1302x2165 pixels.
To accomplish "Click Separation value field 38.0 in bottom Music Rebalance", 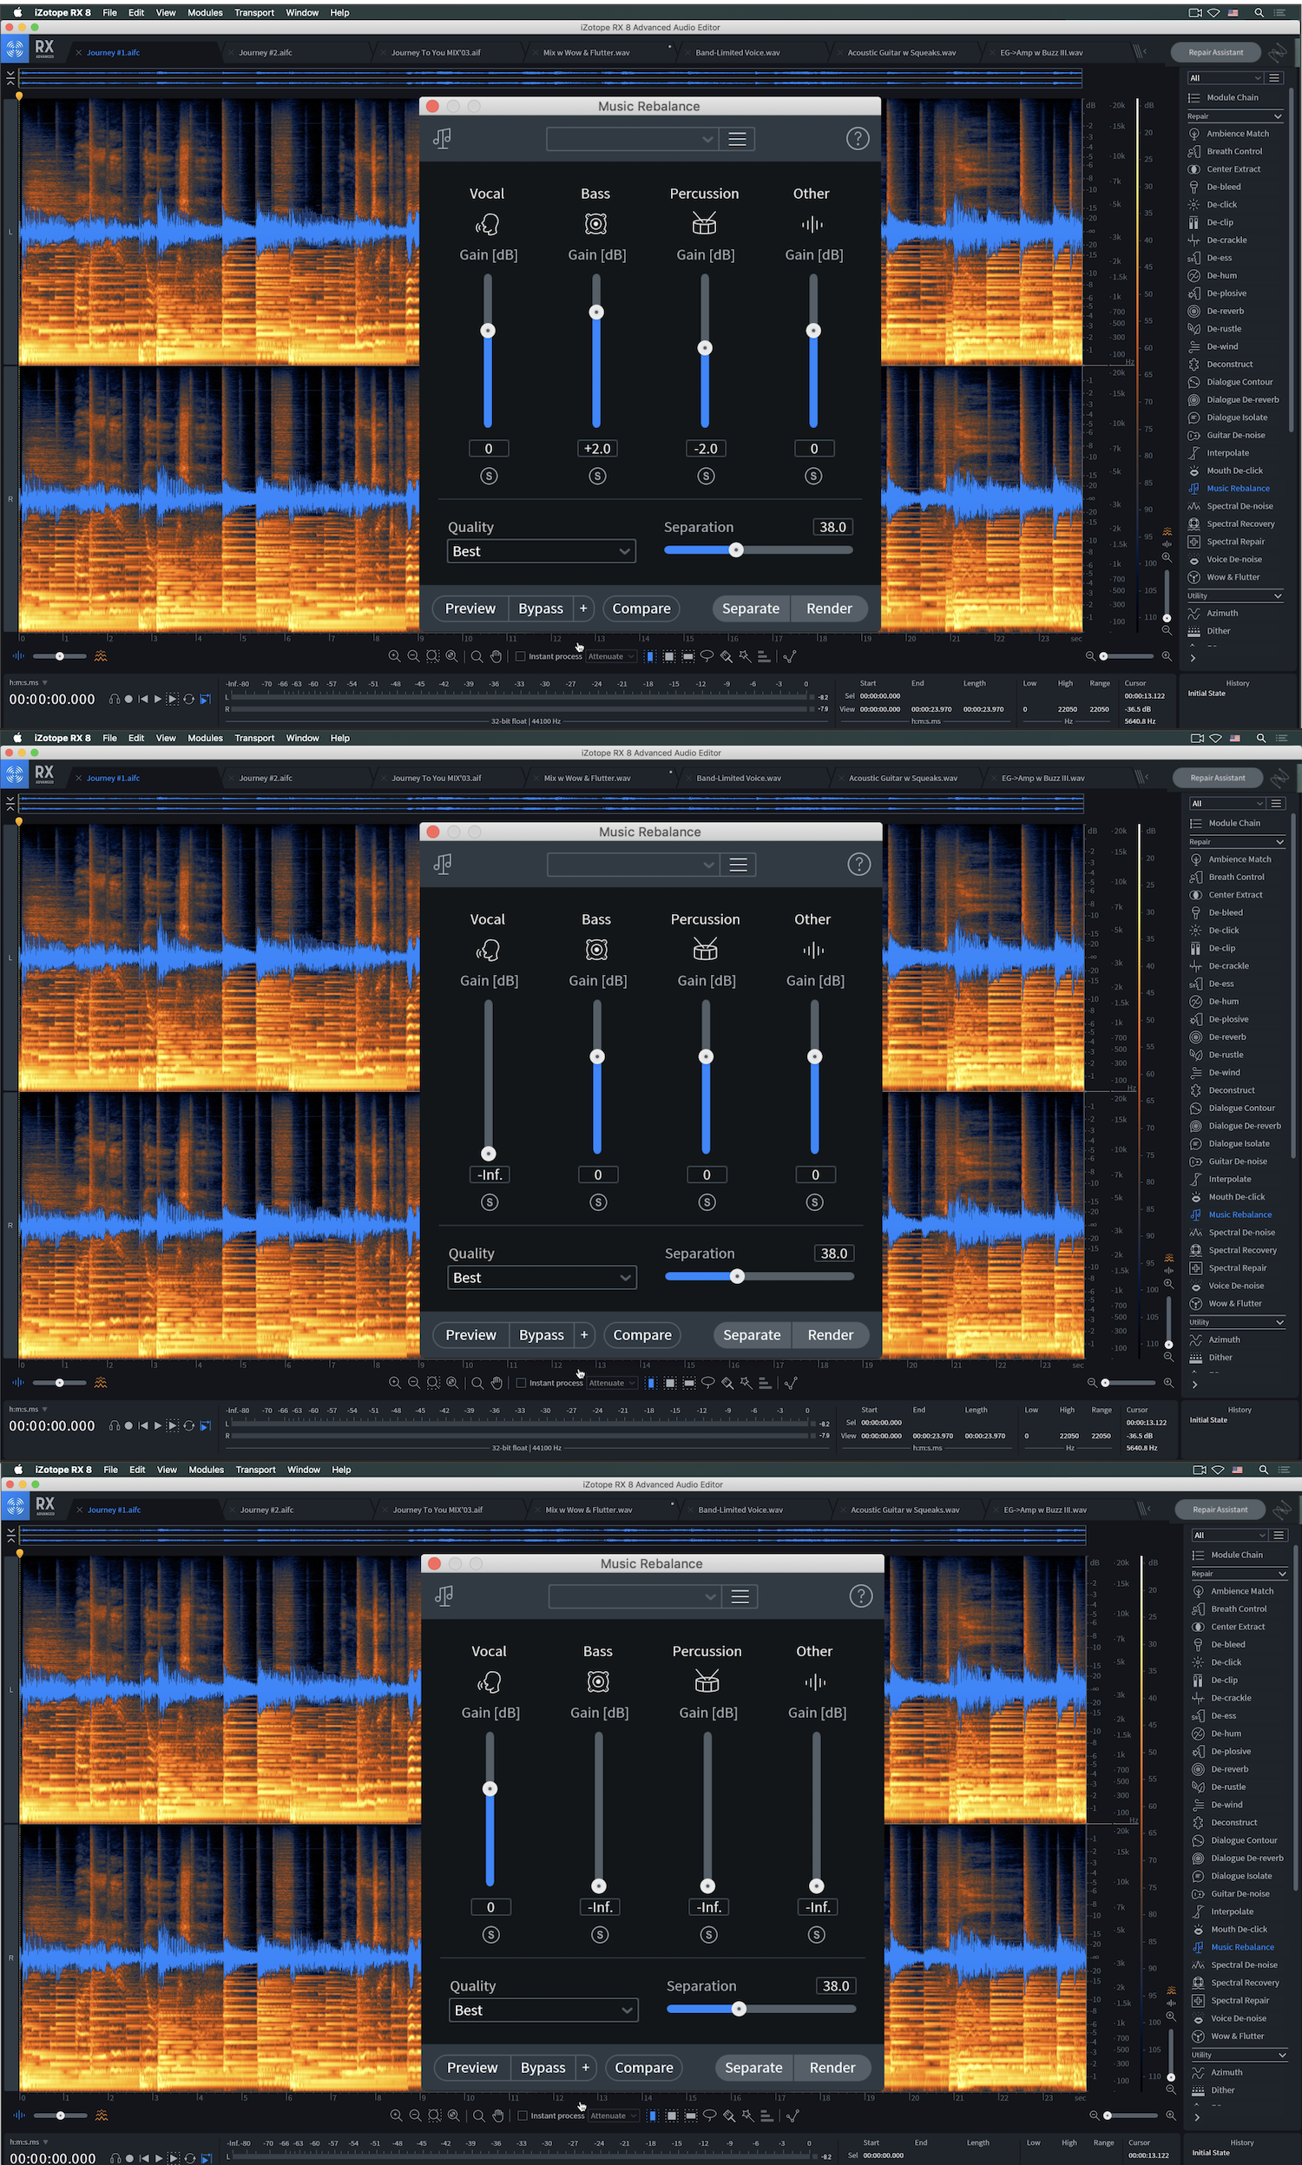I will click(836, 1986).
